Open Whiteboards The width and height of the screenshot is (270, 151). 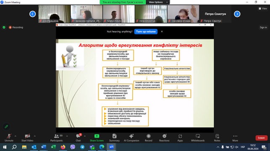point(198,138)
